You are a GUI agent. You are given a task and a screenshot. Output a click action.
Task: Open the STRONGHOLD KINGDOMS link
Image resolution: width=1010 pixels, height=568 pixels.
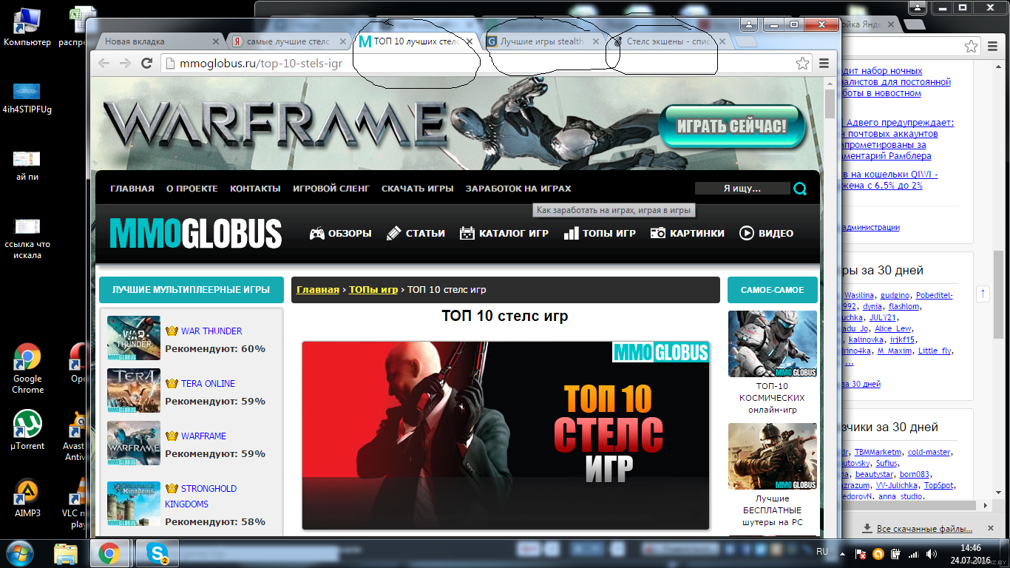click(200, 496)
